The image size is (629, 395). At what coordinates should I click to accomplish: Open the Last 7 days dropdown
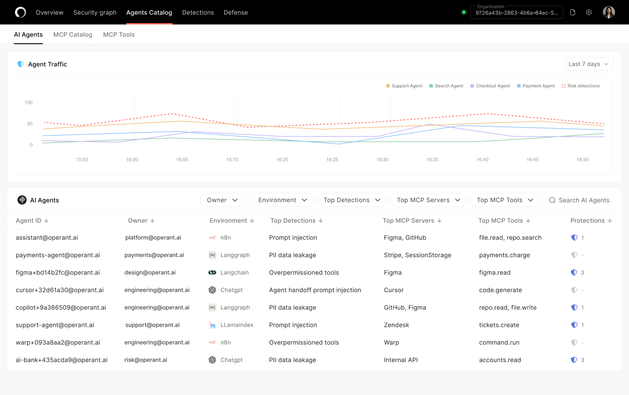tap(589, 64)
